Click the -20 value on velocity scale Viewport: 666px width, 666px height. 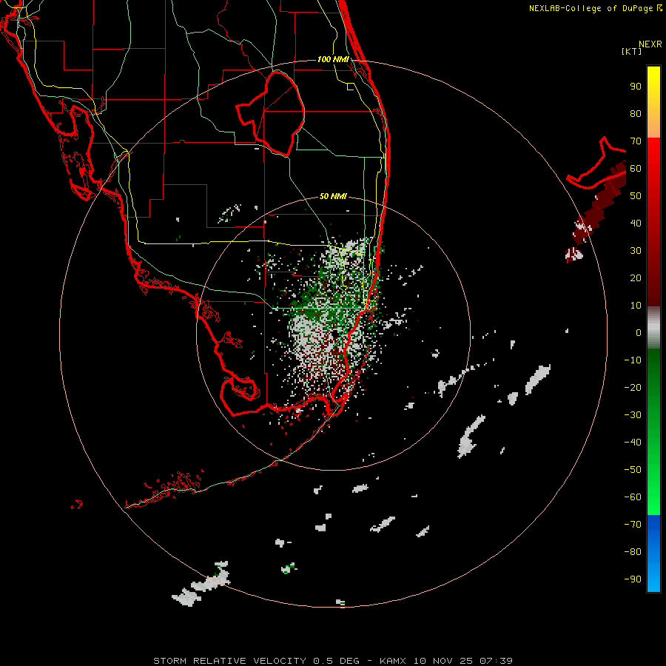point(633,388)
